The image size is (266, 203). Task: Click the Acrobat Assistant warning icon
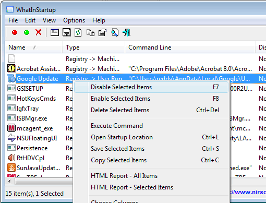click(11, 68)
